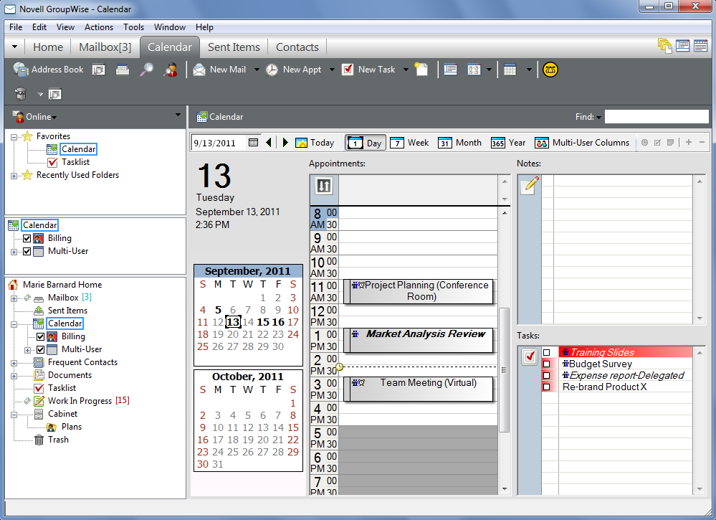The image size is (716, 520).
Task: Switch to the Sent Items tab
Action: click(x=234, y=47)
